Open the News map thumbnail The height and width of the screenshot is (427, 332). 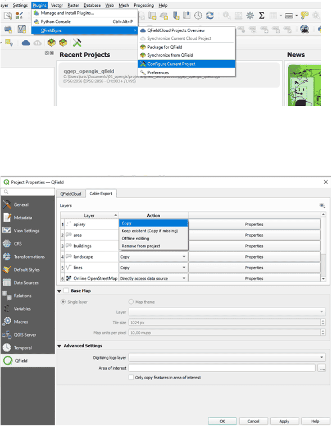tap(304, 85)
